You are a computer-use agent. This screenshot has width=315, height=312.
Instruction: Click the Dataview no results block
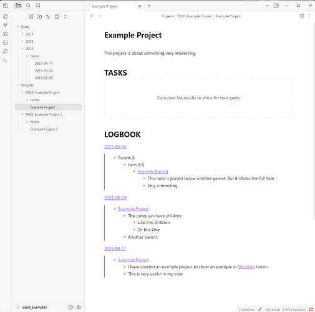coord(199,98)
